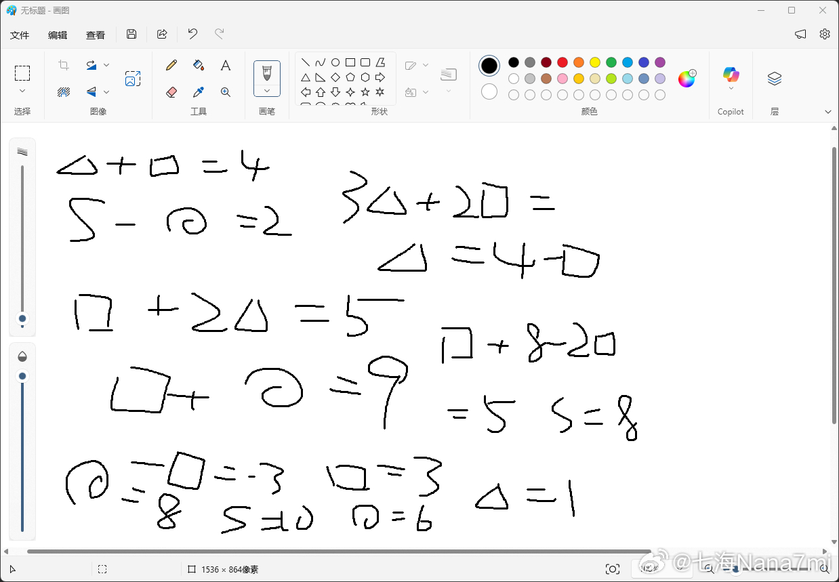Click the rotate image icon
The width and height of the screenshot is (839, 582).
91,65
